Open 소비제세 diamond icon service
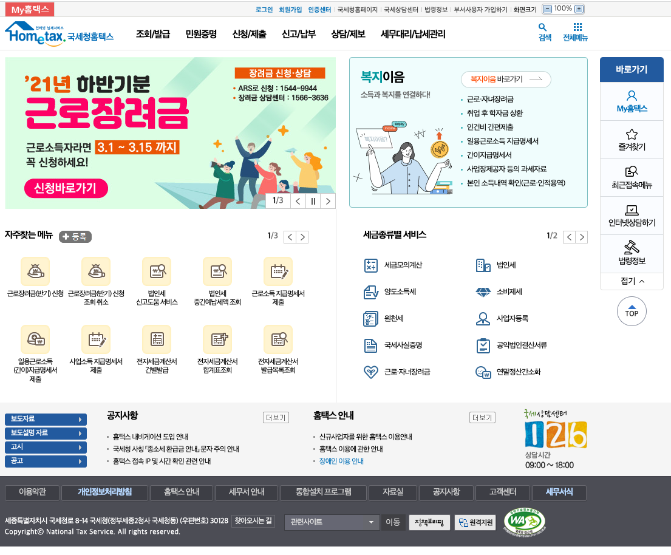Screen dimensions: 671x555 click(x=499, y=292)
